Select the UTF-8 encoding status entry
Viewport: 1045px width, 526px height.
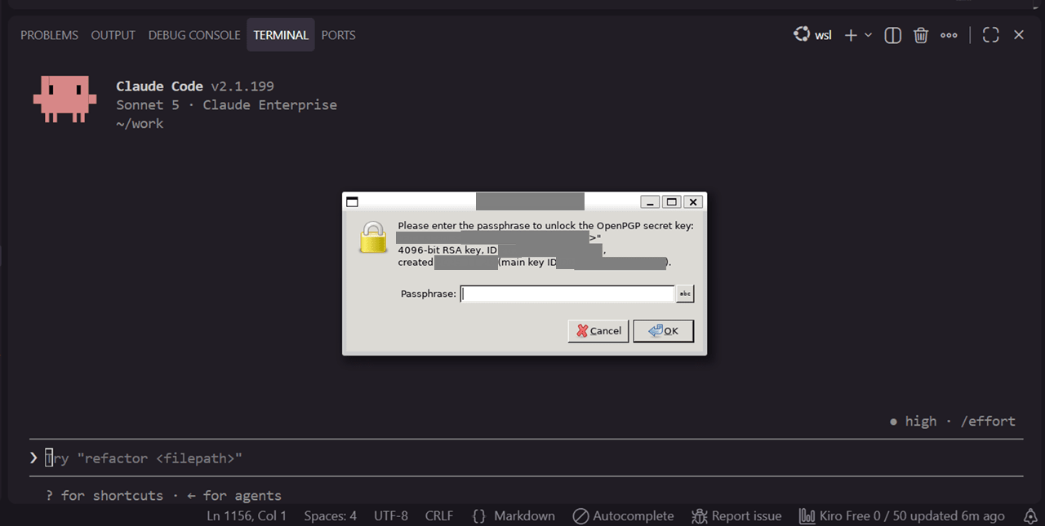[391, 516]
